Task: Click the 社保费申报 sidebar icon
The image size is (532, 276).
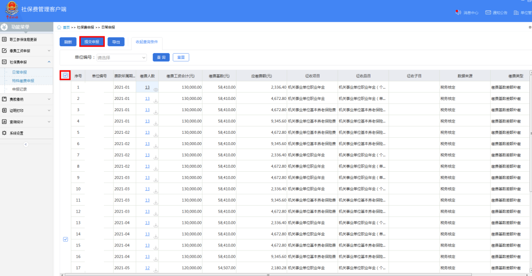Action: [x=4, y=61]
